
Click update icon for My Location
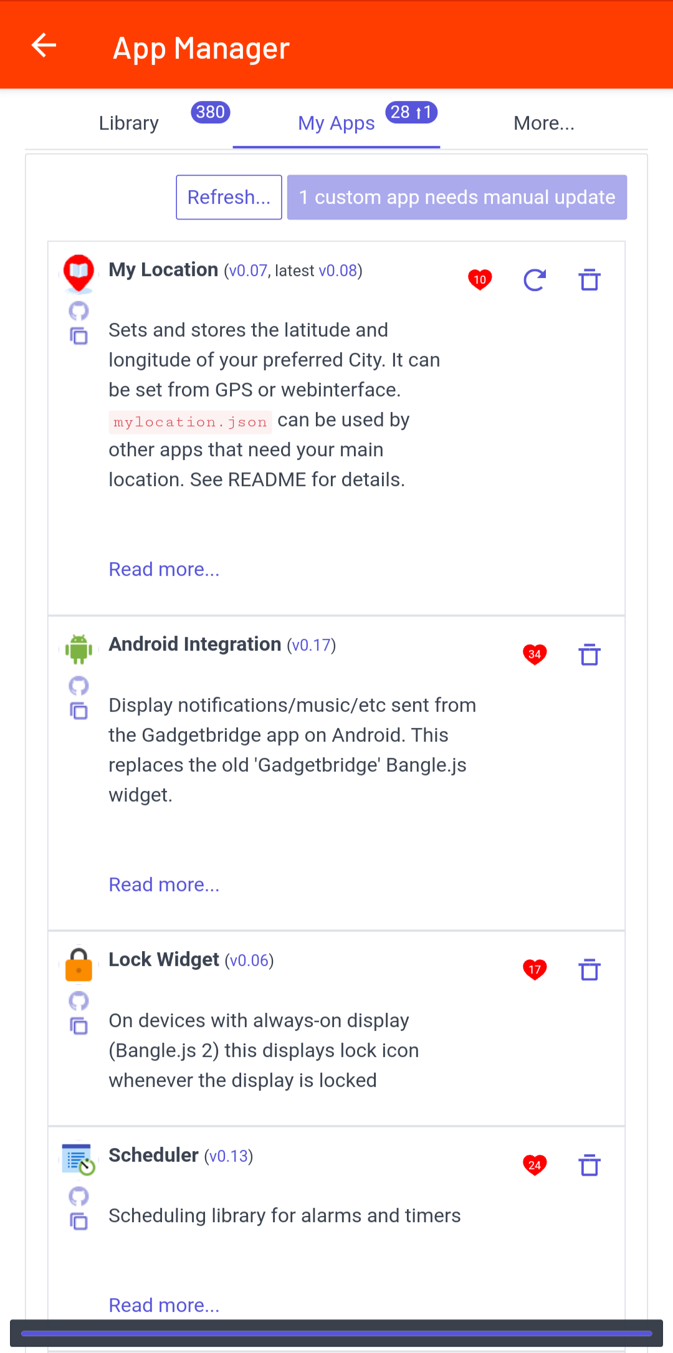point(535,280)
